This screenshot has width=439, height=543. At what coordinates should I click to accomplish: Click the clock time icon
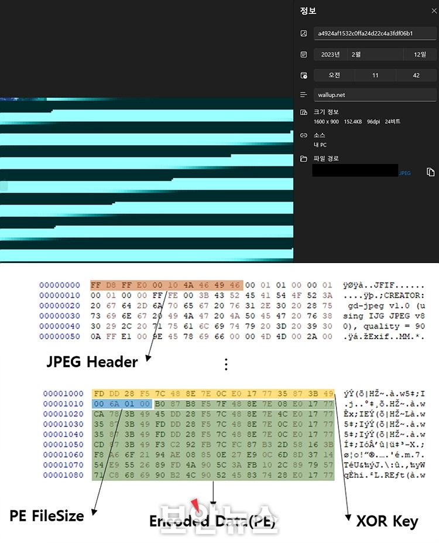303,76
